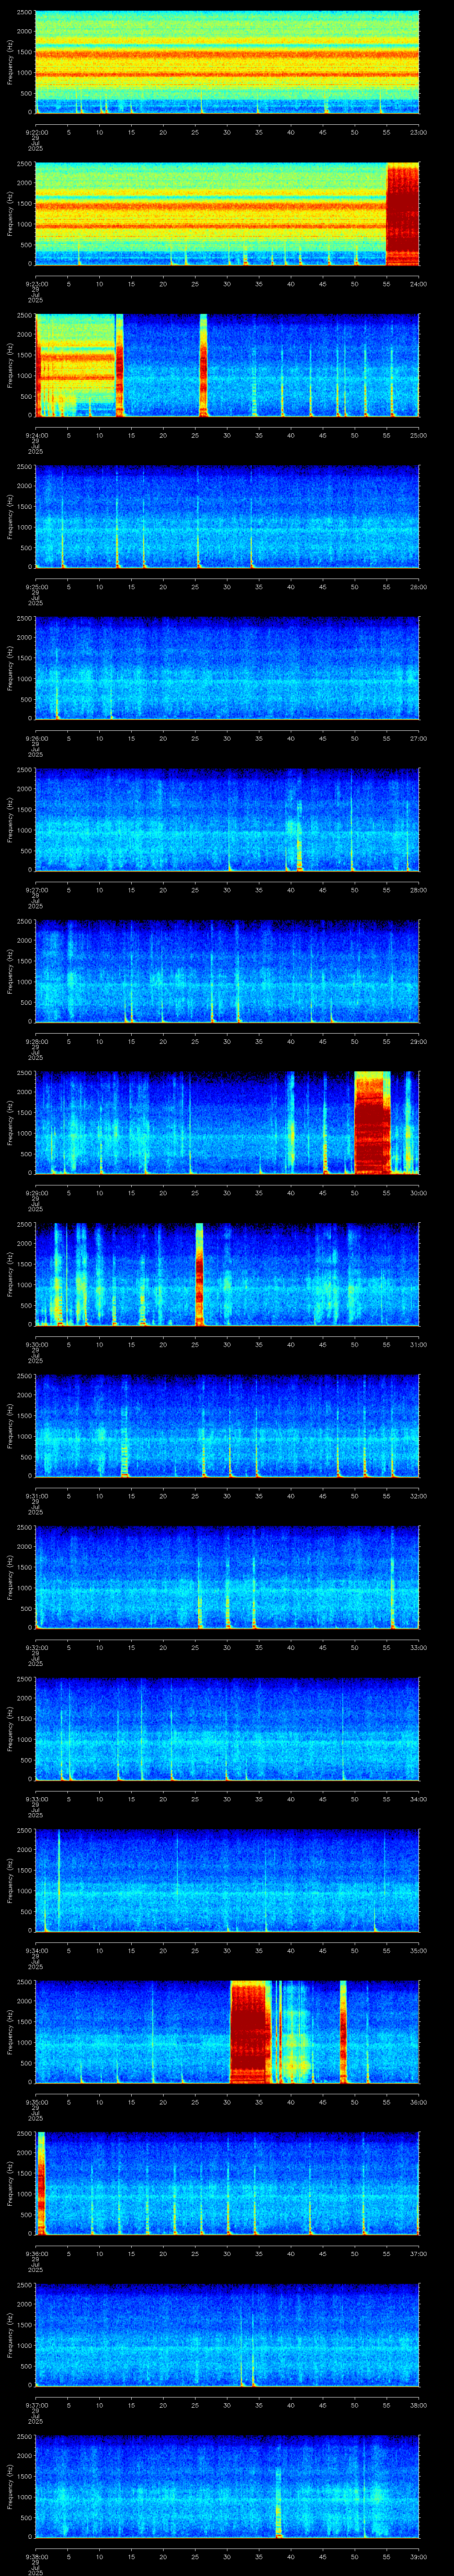Select the spectrogram panel starting at 9:25:00

point(227,517)
